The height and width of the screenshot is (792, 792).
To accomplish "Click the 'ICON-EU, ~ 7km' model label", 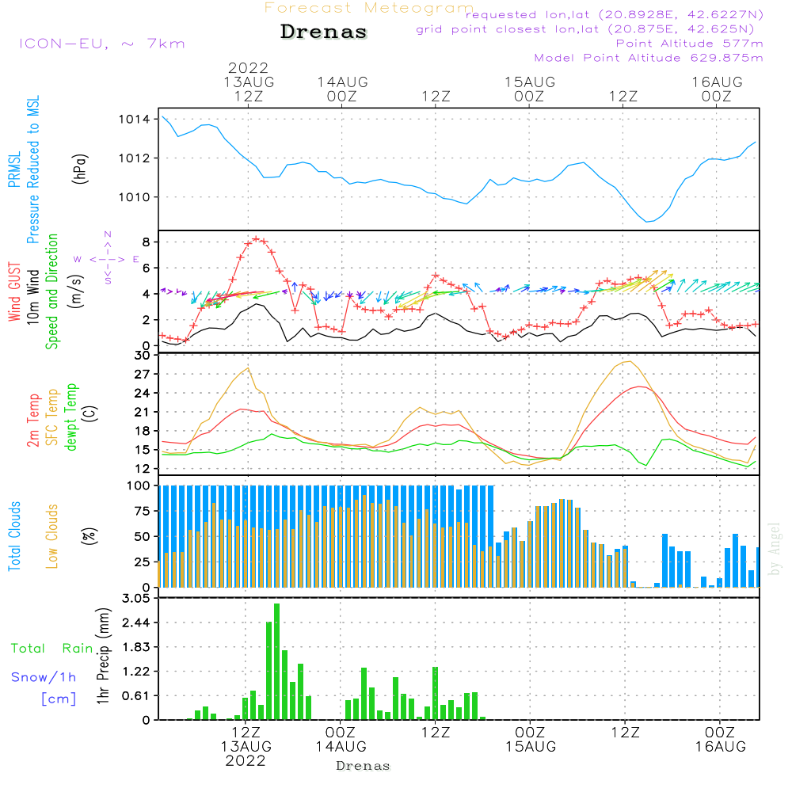I will 102,44.
